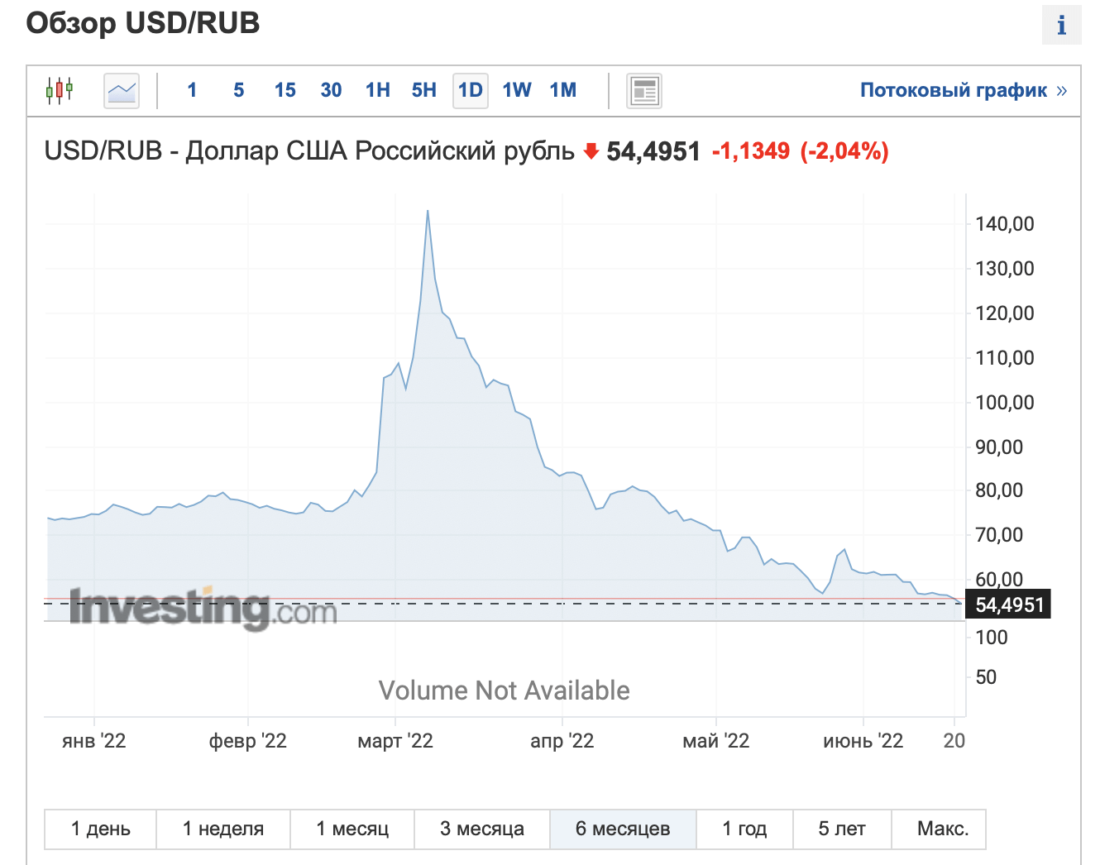Switch to the 5H interval

(424, 90)
